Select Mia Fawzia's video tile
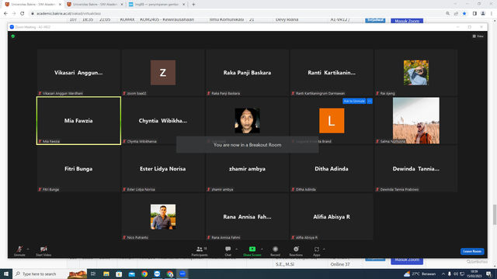The width and height of the screenshot is (497, 279). click(78, 121)
